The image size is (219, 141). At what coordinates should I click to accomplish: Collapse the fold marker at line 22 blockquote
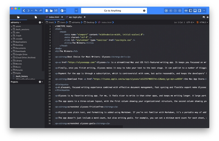coord(53,85)
